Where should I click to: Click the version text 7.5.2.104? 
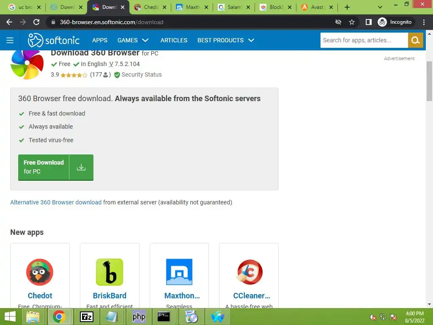127,64
